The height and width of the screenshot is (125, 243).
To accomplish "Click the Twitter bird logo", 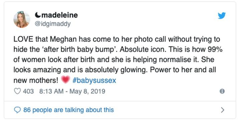I will tap(222, 16).
